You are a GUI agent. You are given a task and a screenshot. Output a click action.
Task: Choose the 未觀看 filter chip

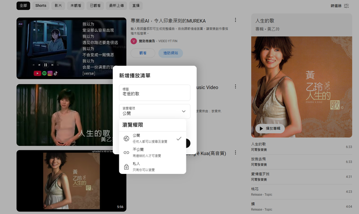click(76, 6)
